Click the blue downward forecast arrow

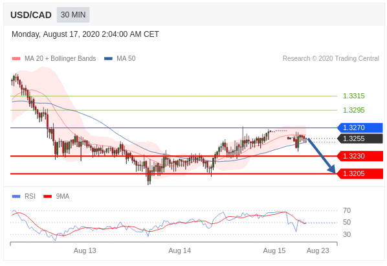[x=322, y=156]
